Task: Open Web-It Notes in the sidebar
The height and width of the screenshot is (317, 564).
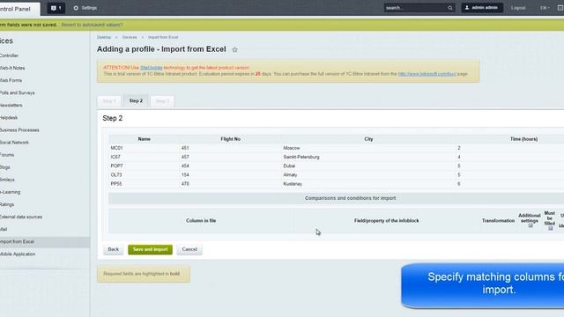Action: click(x=12, y=68)
